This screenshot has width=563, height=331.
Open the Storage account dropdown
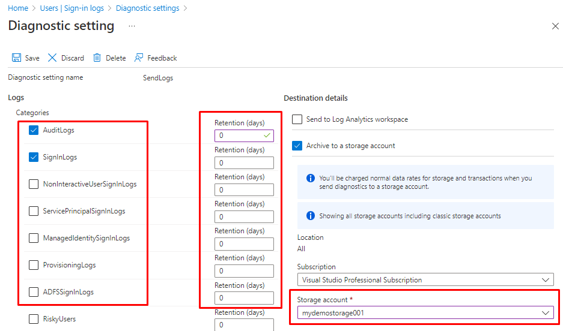(x=425, y=313)
